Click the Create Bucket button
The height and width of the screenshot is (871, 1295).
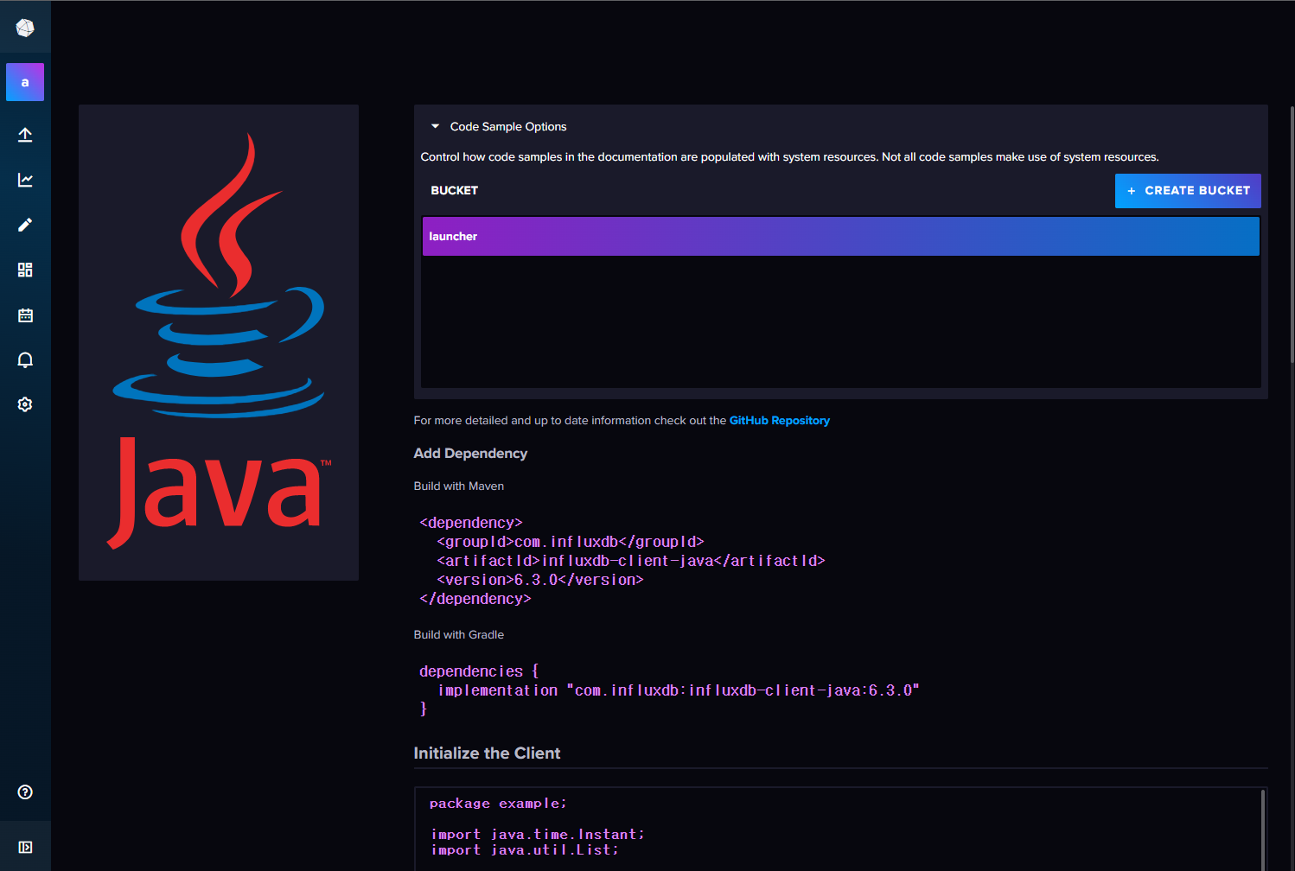1188,191
